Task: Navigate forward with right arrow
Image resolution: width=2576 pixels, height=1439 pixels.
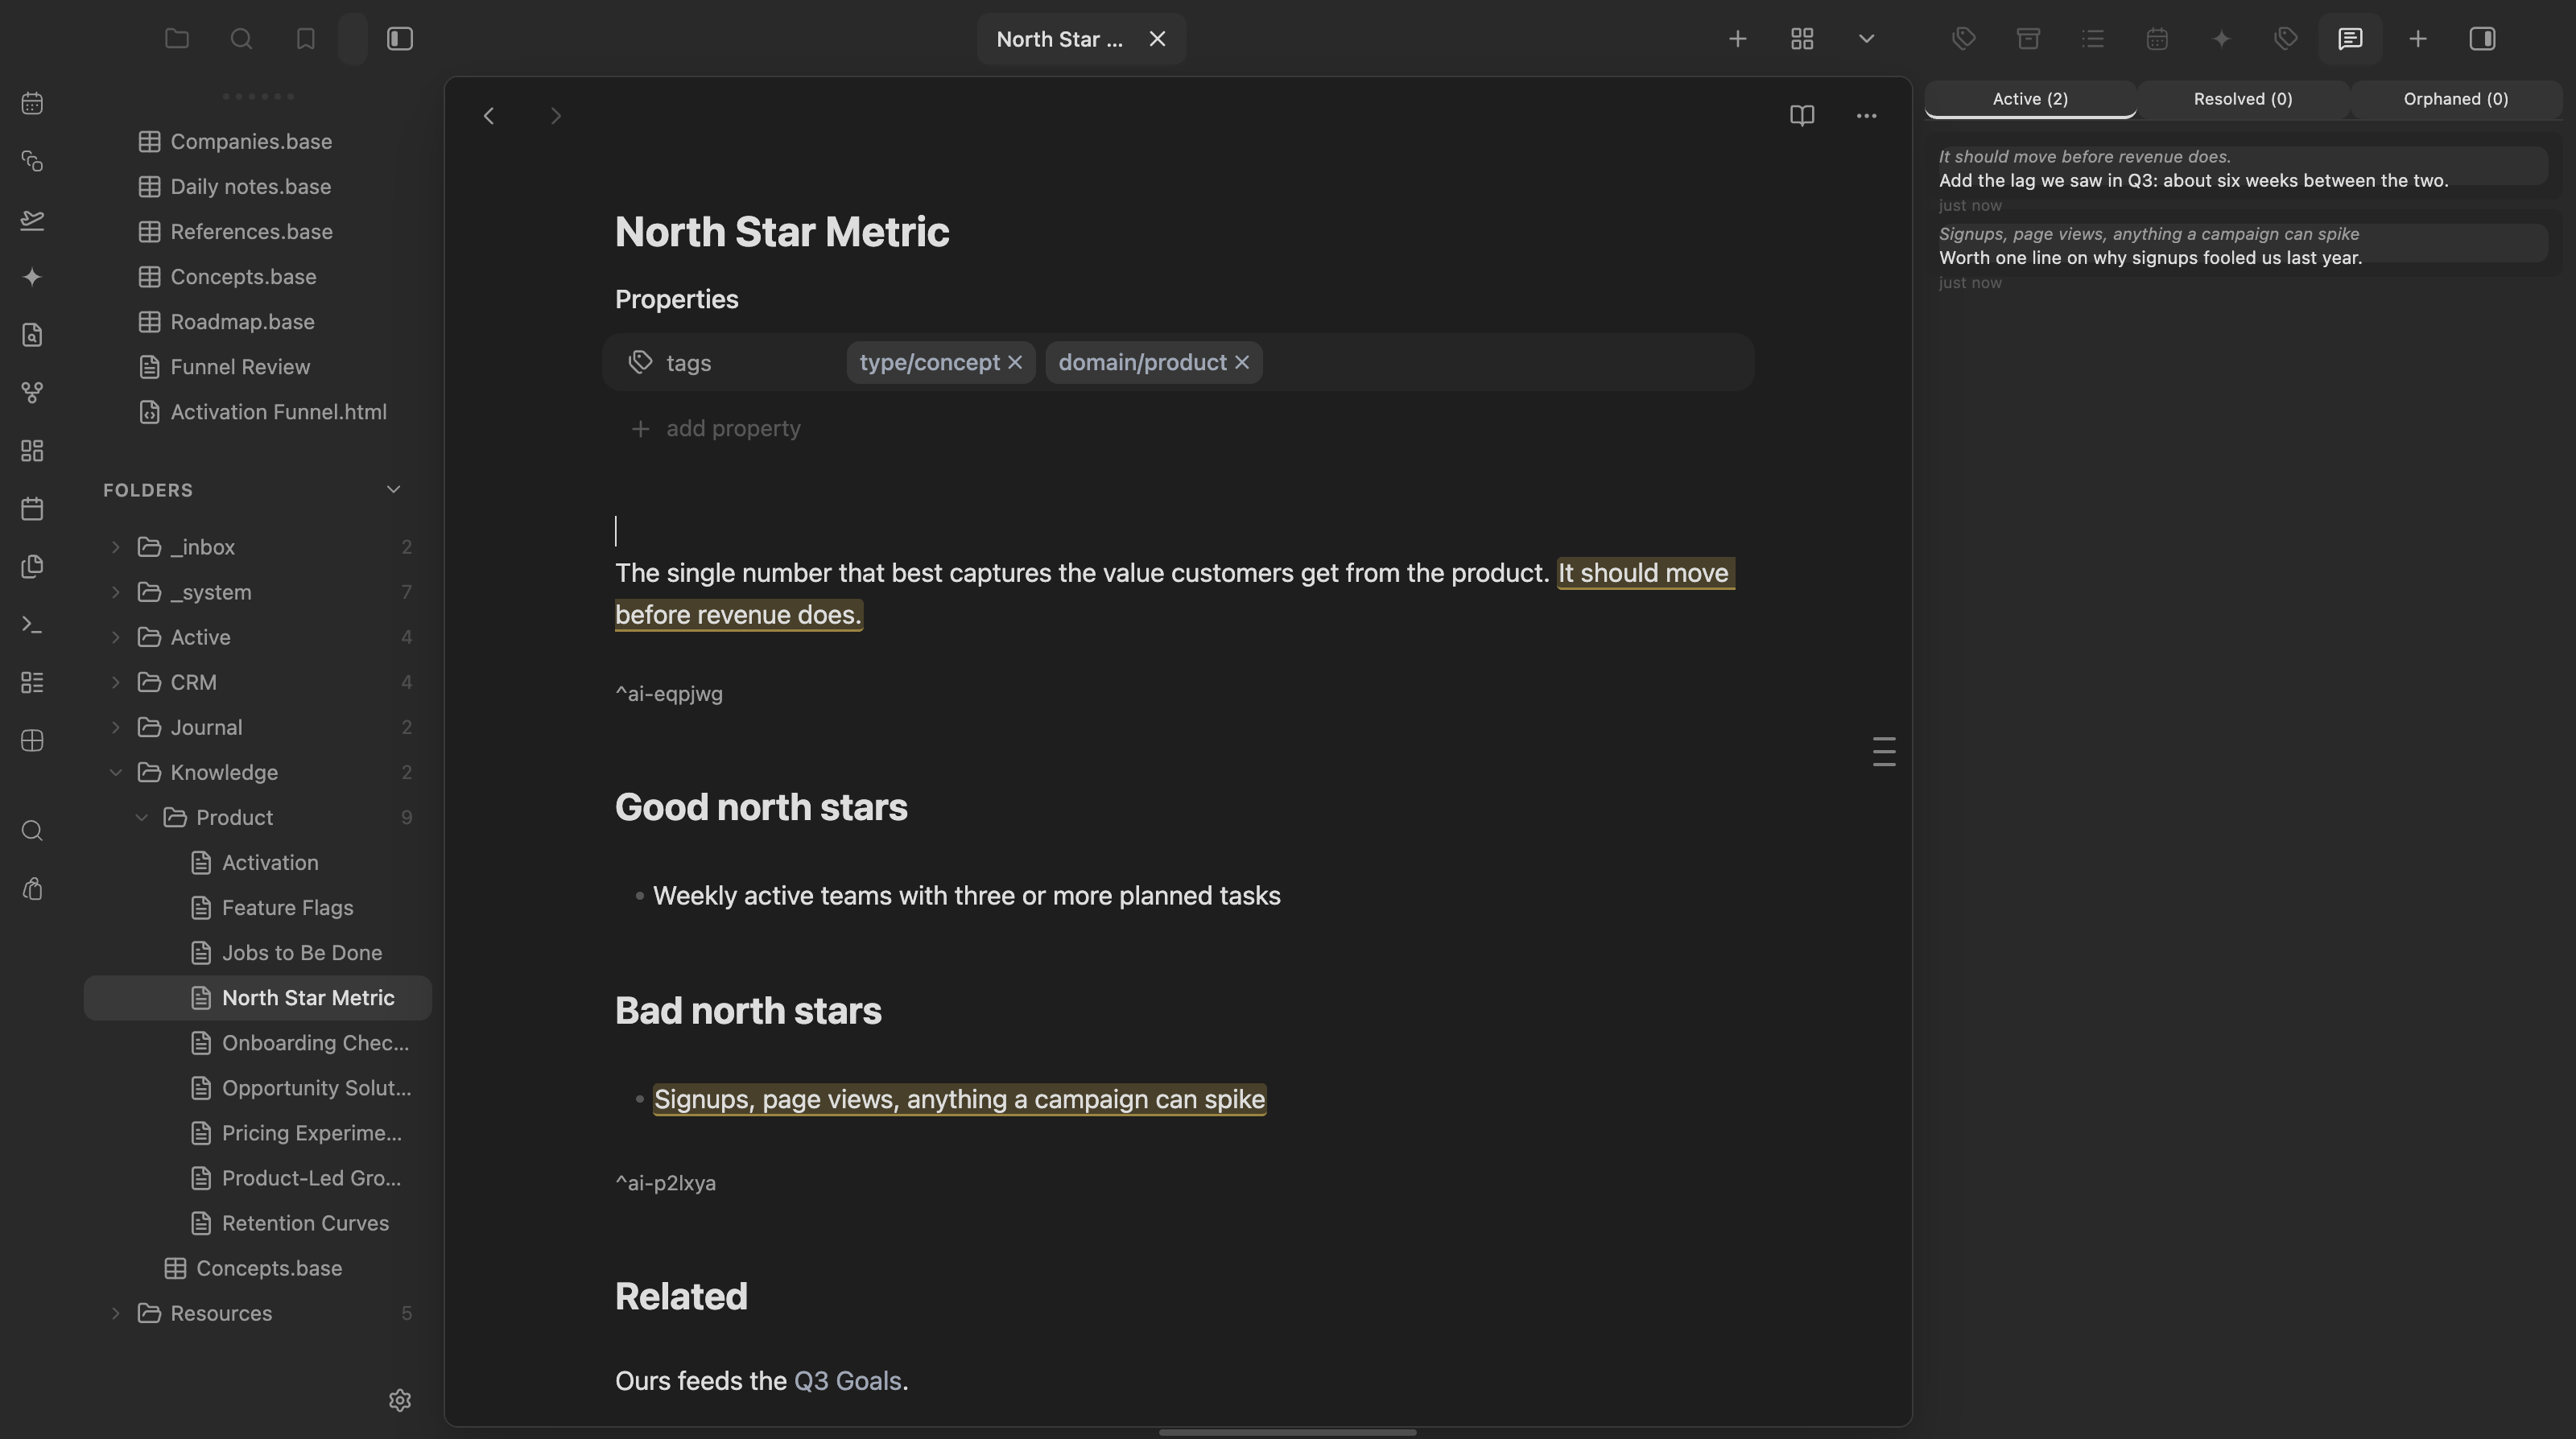Action: (x=556, y=116)
